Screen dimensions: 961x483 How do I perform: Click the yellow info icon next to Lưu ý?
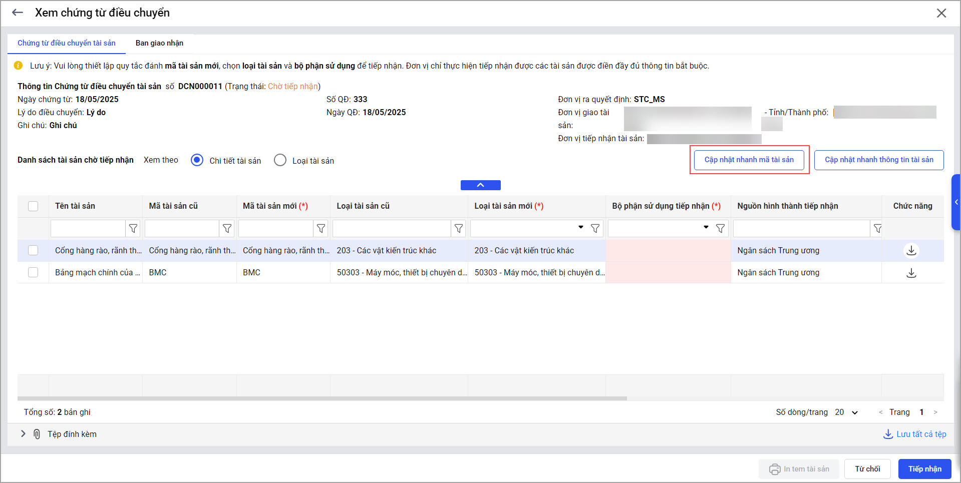tap(18, 66)
